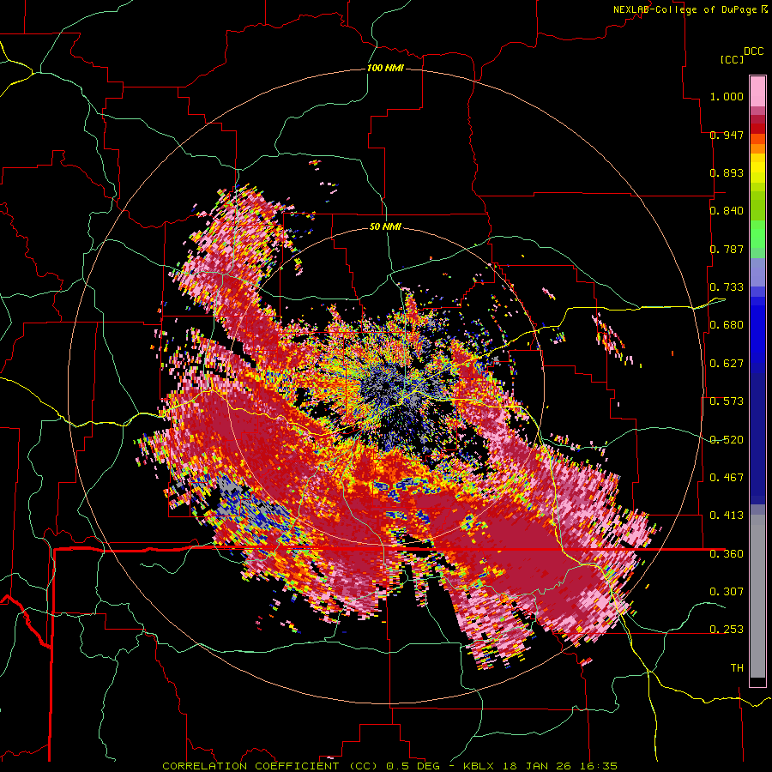Image resolution: width=772 pixels, height=772 pixels.
Task: Click the NEXLAB-College of DuPage label
Action: point(685,9)
